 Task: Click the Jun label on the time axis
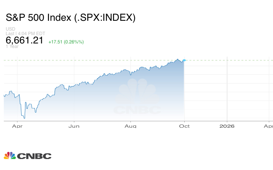[x=74, y=126]
